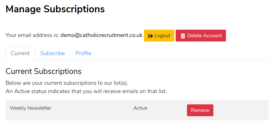
Task: Click the trash can icon
Action: pos(183,36)
